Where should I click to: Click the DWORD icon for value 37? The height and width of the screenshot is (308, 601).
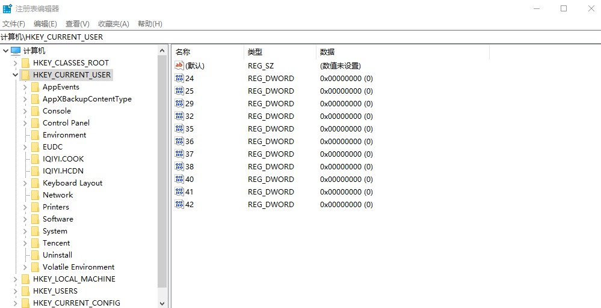[179, 154]
